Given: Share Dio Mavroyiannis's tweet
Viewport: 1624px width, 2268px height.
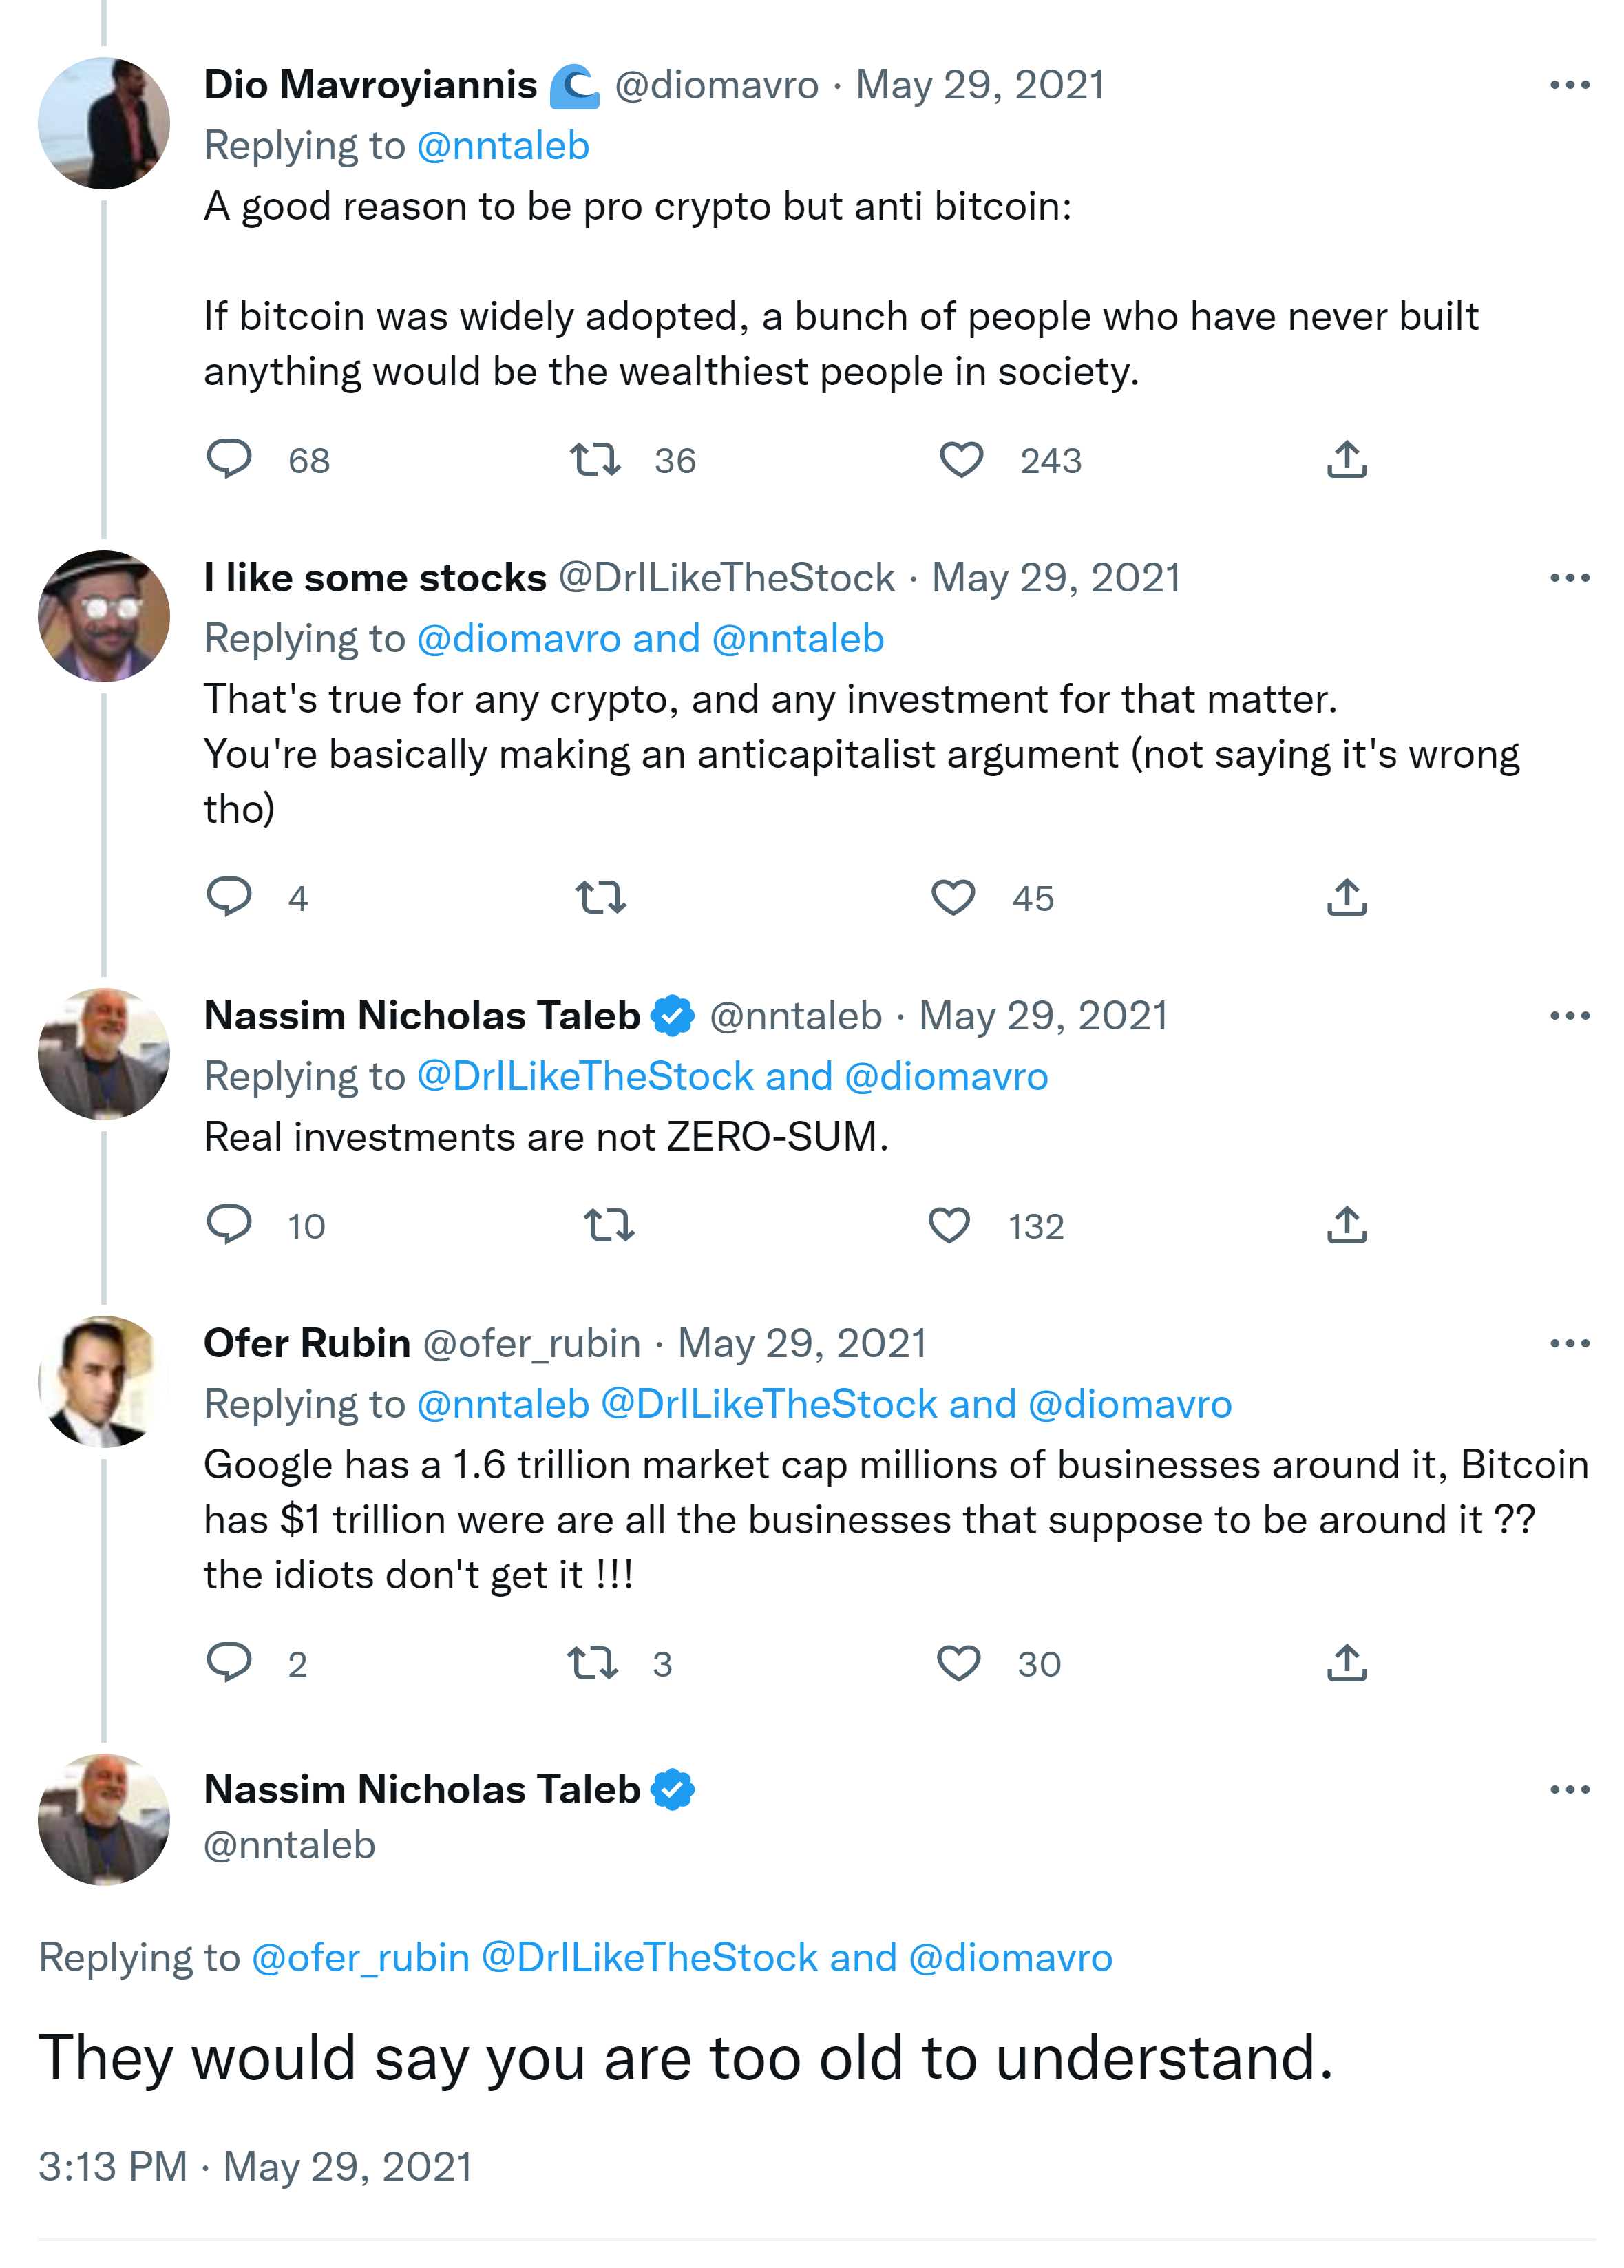Looking at the screenshot, I should (1346, 459).
